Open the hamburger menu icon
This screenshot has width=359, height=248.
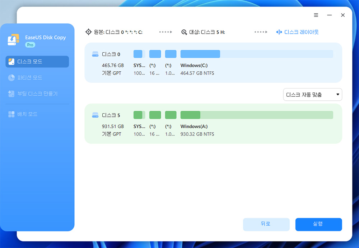pos(316,15)
